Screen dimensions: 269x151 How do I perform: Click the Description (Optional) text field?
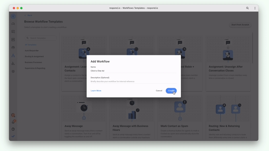[x=133, y=82]
